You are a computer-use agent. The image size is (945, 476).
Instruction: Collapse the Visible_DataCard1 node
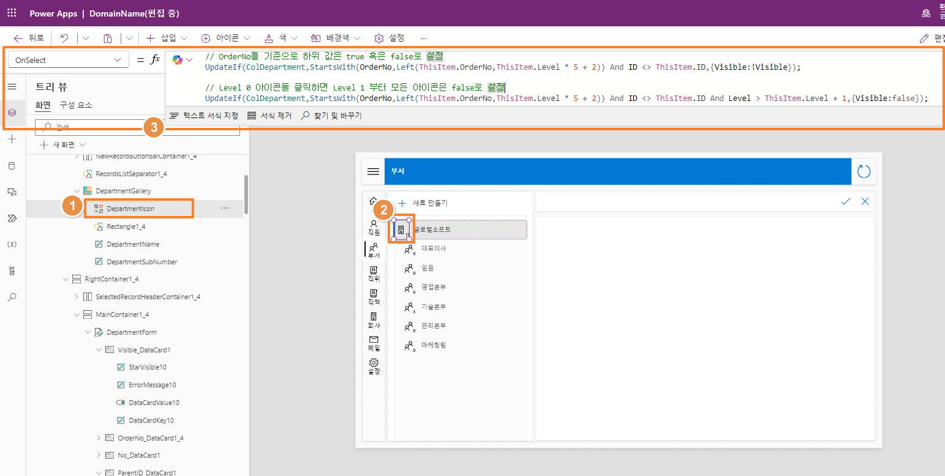point(99,350)
